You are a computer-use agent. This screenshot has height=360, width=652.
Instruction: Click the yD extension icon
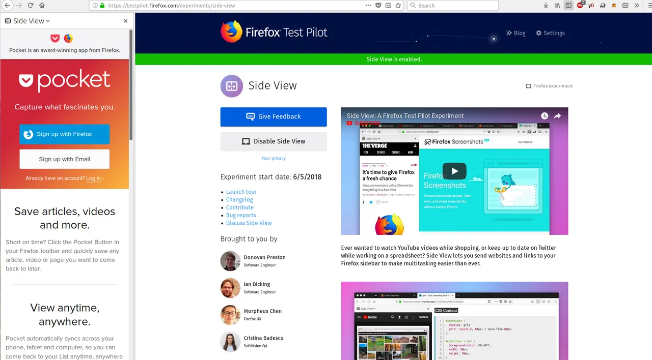pyautogui.click(x=591, y=6)
